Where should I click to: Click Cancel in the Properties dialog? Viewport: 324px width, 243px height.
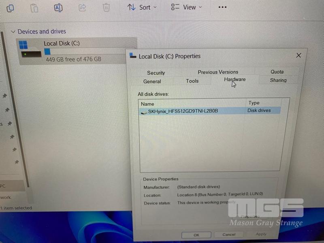[x=229, y=234]
